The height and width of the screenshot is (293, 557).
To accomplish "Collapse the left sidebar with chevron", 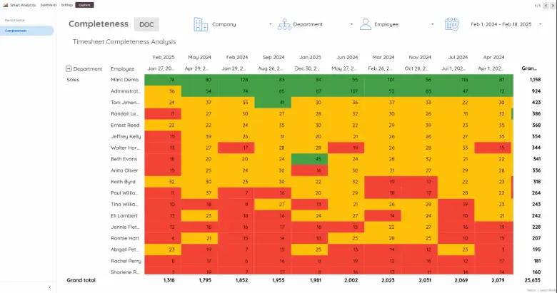I will pos(49,287).
